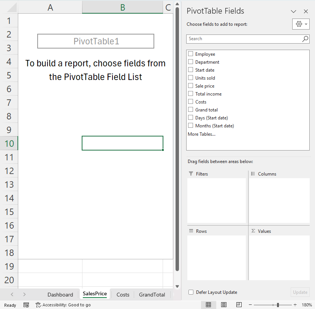315x309 pixels.
Task: Switch to Normal view in status bar
Action: pos(209,305)
